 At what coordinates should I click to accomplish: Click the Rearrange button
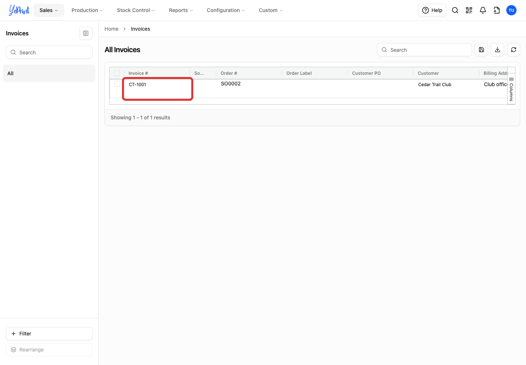coord(49,350)
